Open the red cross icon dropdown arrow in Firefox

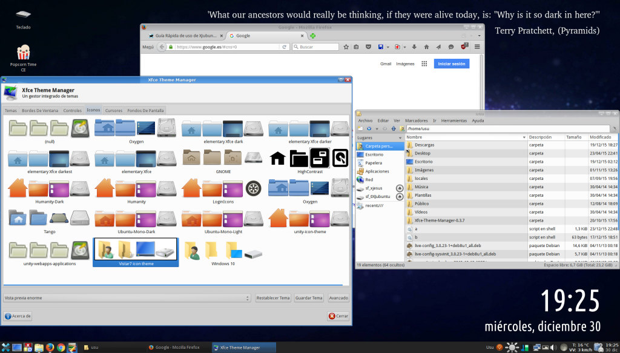(x=405, y=47)
